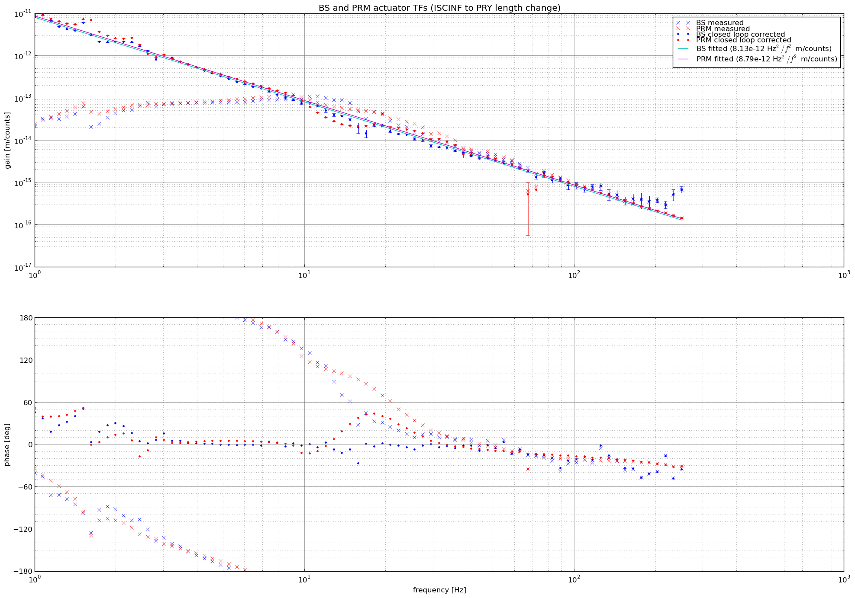Click the 'phase [deg]' y-axis label
Image resolution: width=855 pixels, height=598 pixels.
pyautogui.click(x=7, y=445)
